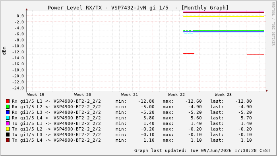Click the Week 22 axis label
This screenshot has width=277, height=156.
coord(176,95)
